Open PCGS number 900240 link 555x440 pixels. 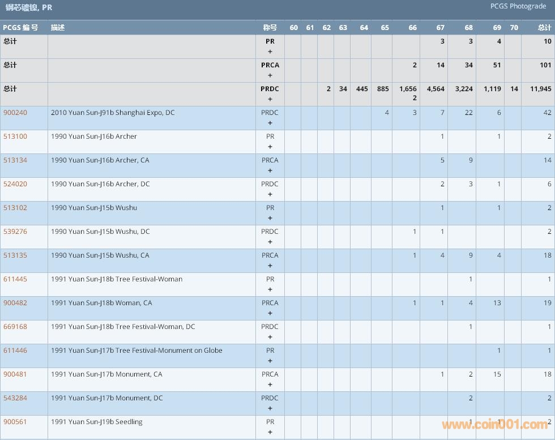click(x=15, y=113)
